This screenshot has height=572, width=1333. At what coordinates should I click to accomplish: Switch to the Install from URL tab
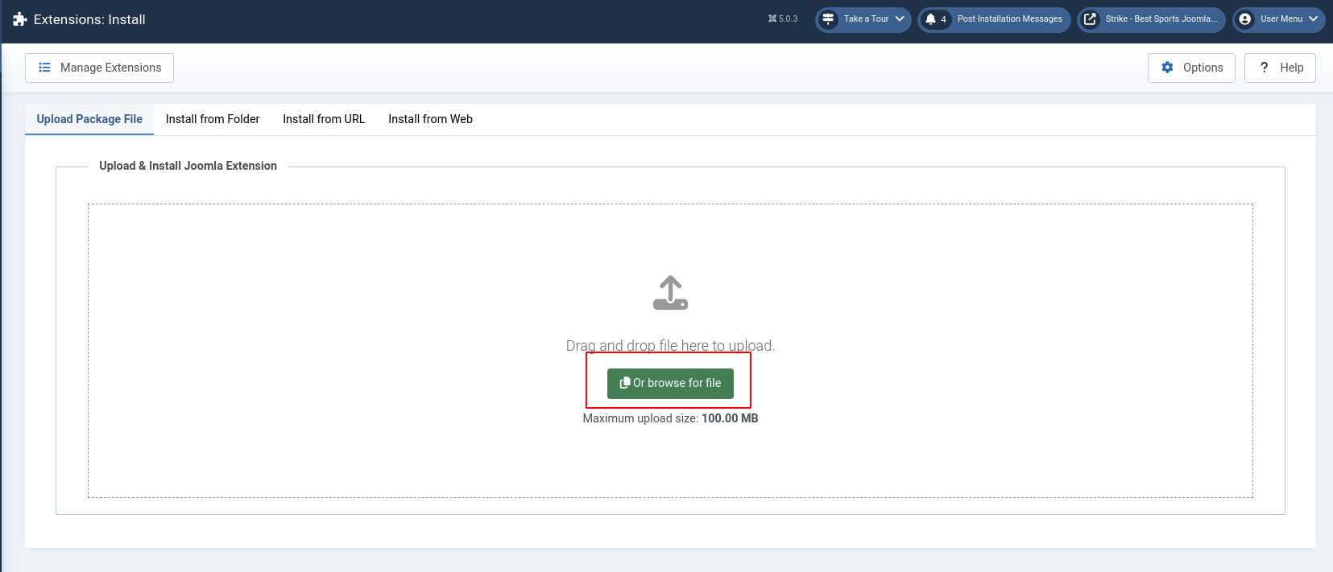click(324, 119)
